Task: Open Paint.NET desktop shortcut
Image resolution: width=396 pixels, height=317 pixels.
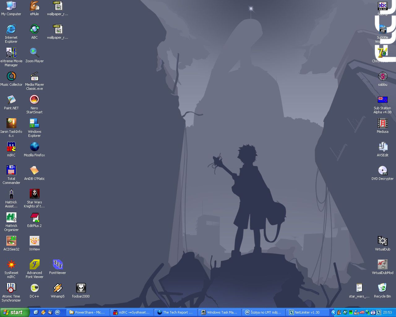Action: pos(11,102)
